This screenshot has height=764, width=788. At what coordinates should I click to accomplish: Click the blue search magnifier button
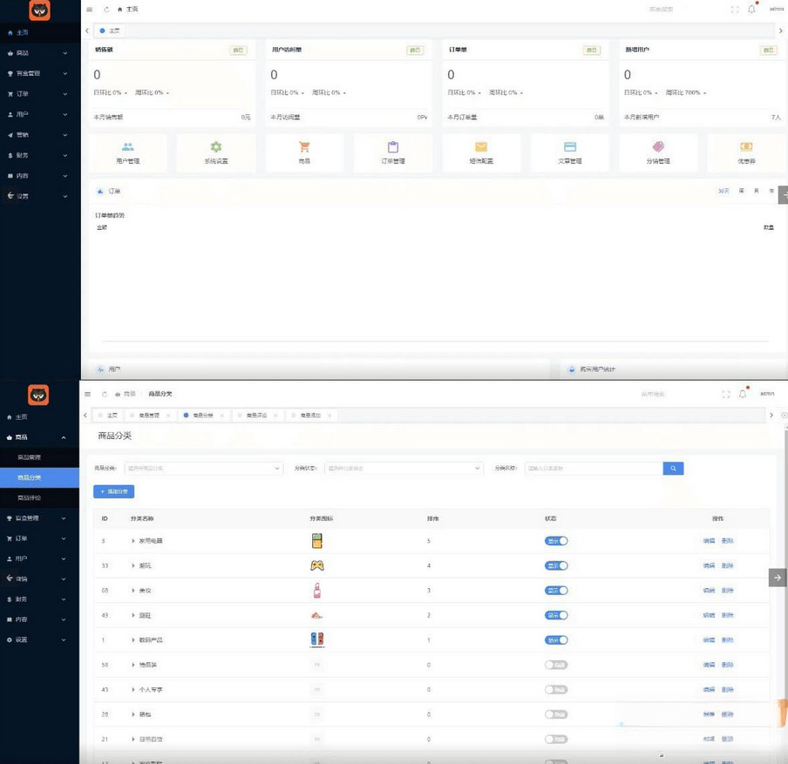point(673,469)
